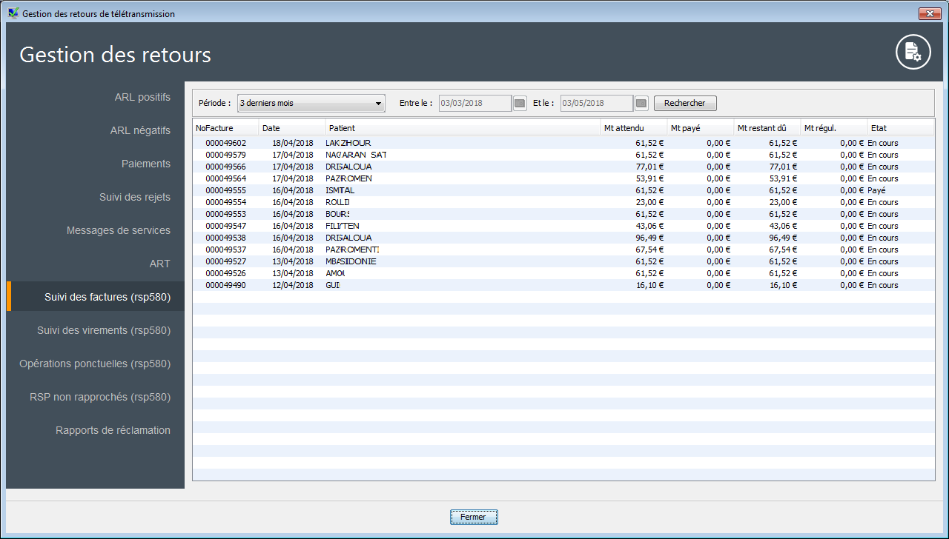Open the ARL positifs section
The height and width of the screenshot is (539, 949).
click(142, 97)
